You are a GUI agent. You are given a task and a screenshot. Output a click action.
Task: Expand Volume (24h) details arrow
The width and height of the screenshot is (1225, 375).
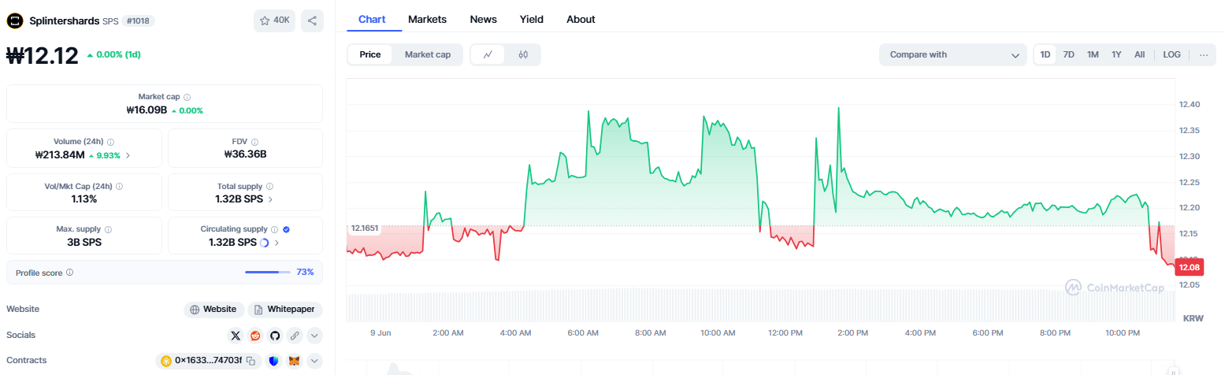tap(128, 155)
